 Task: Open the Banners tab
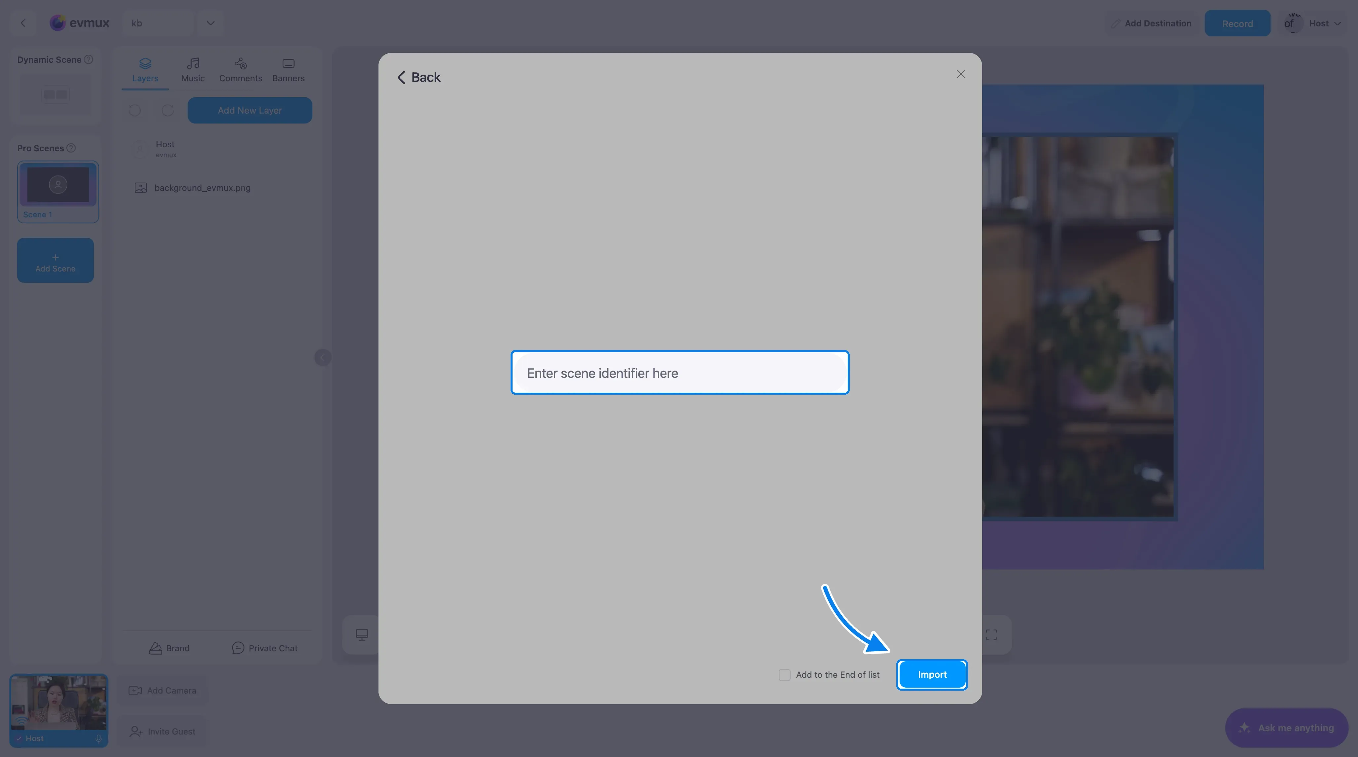tap(288, 71)
